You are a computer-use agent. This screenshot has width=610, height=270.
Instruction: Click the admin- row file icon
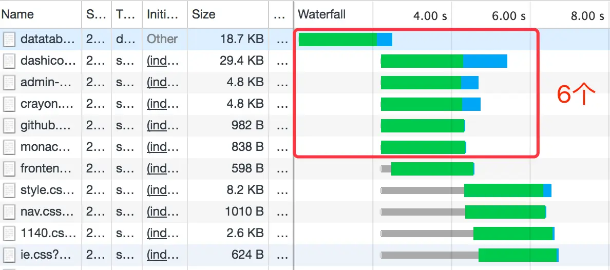9,83
